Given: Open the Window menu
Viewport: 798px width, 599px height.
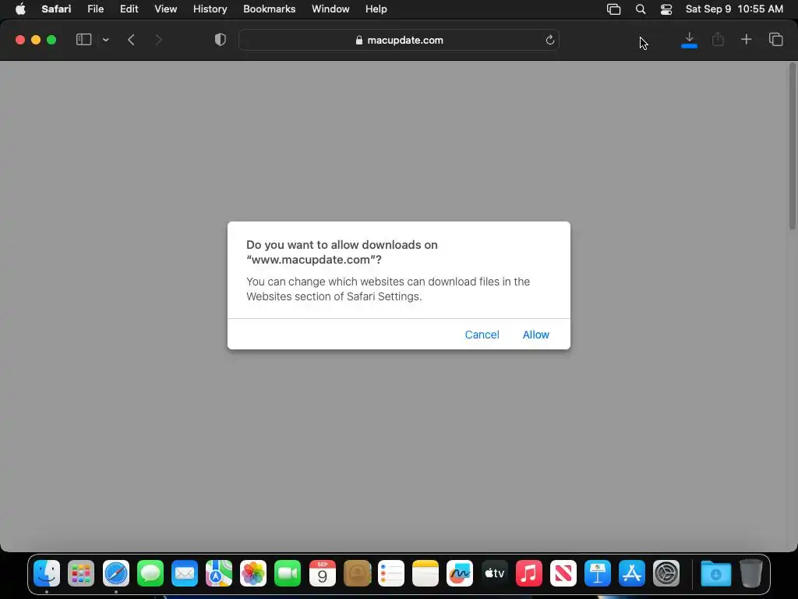Looking at the screenshot, I should click(330, 9).
